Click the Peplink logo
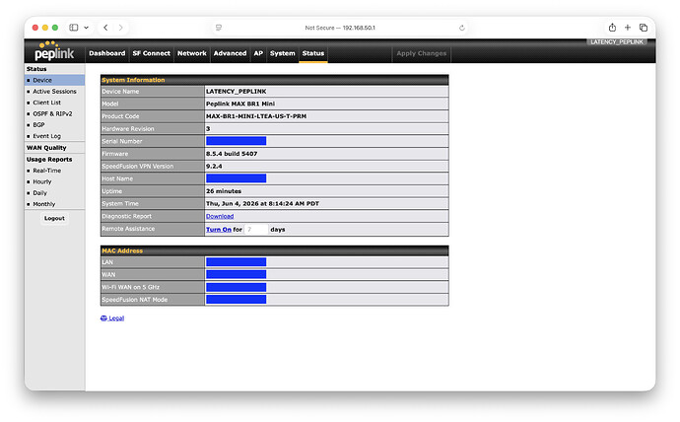680x422 pixels. coord(54,51)
